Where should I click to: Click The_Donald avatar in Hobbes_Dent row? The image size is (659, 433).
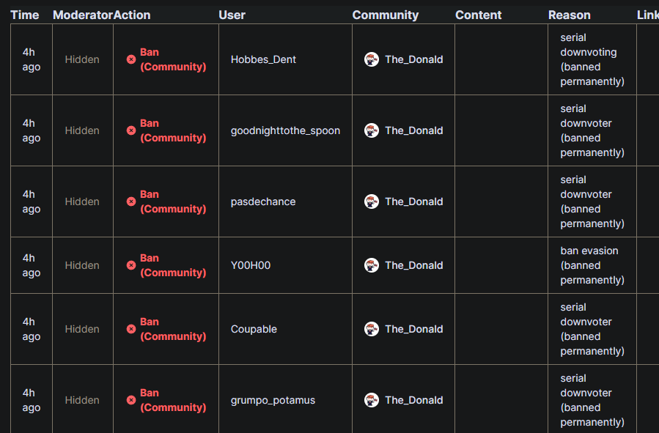pos(372,59)
